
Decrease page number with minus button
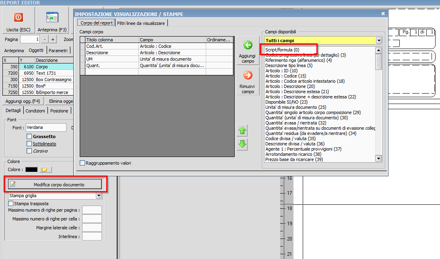coord(45,39)
